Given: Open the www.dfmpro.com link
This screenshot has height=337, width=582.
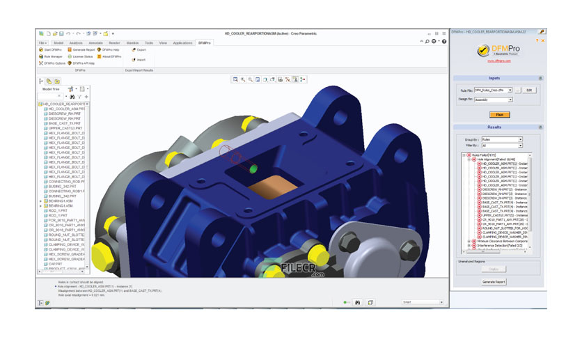Looking at the screenshot, I should click(499, 61).
